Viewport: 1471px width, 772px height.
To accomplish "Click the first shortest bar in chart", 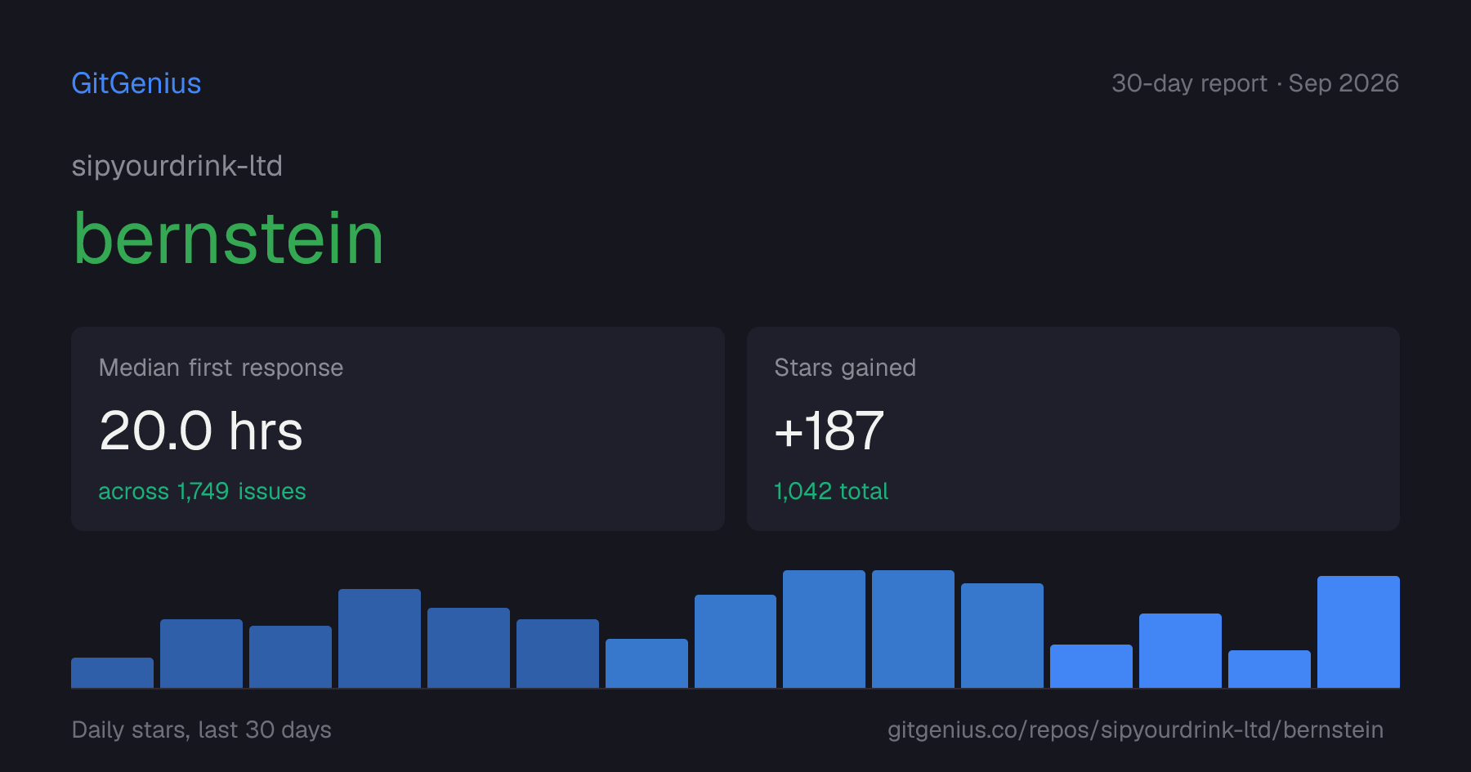I will 112,672.
